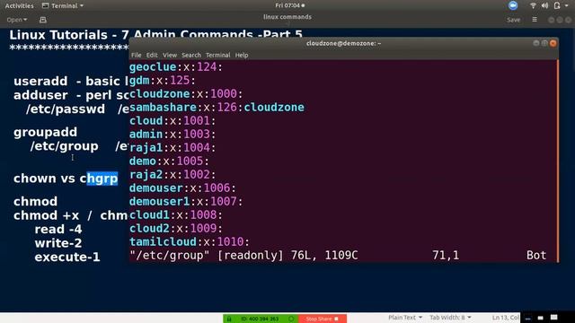Open the View menu in the terminal
575x323 pixels.
(x=170, y=55)
